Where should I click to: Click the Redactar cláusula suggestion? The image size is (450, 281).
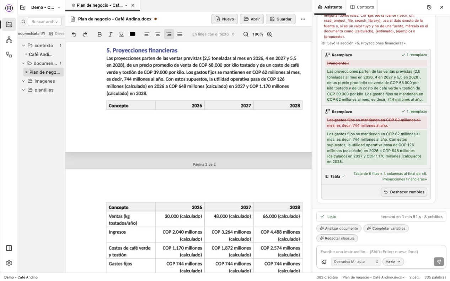(337, 238)
